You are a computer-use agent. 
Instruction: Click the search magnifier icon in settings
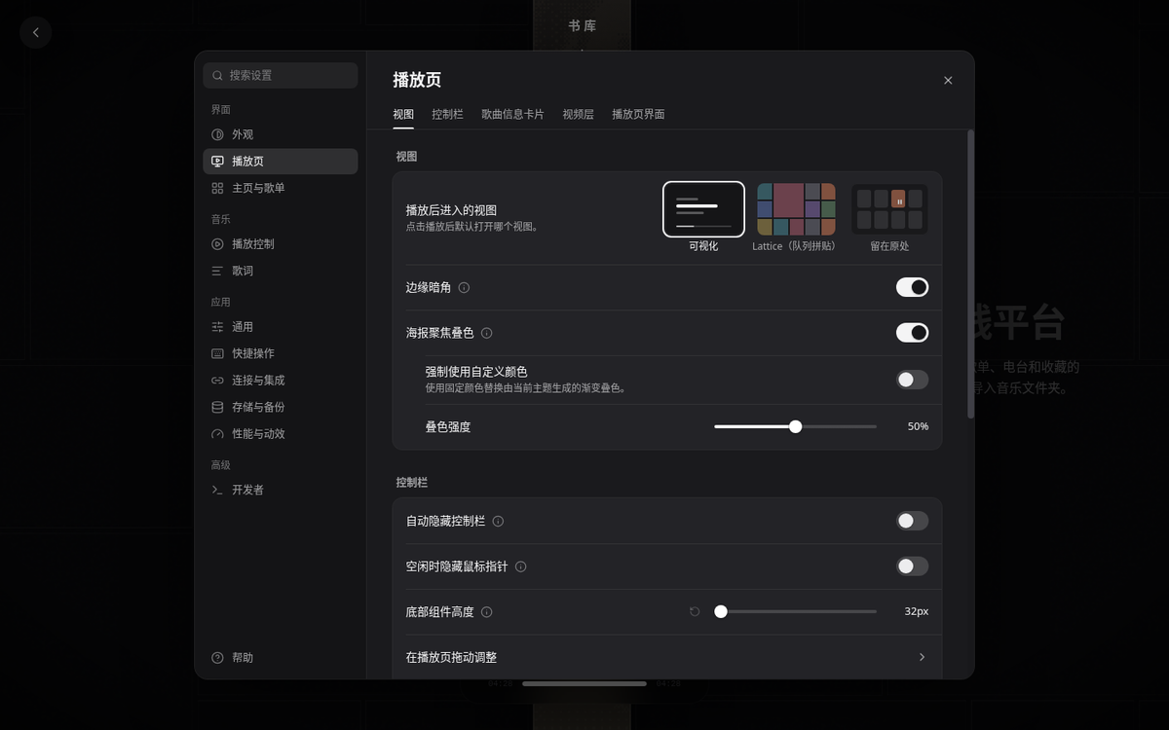click(217, 75)
